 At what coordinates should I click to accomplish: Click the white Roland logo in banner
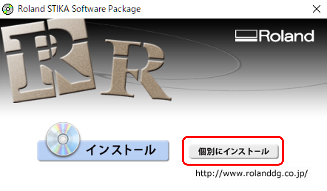[275, 36]
